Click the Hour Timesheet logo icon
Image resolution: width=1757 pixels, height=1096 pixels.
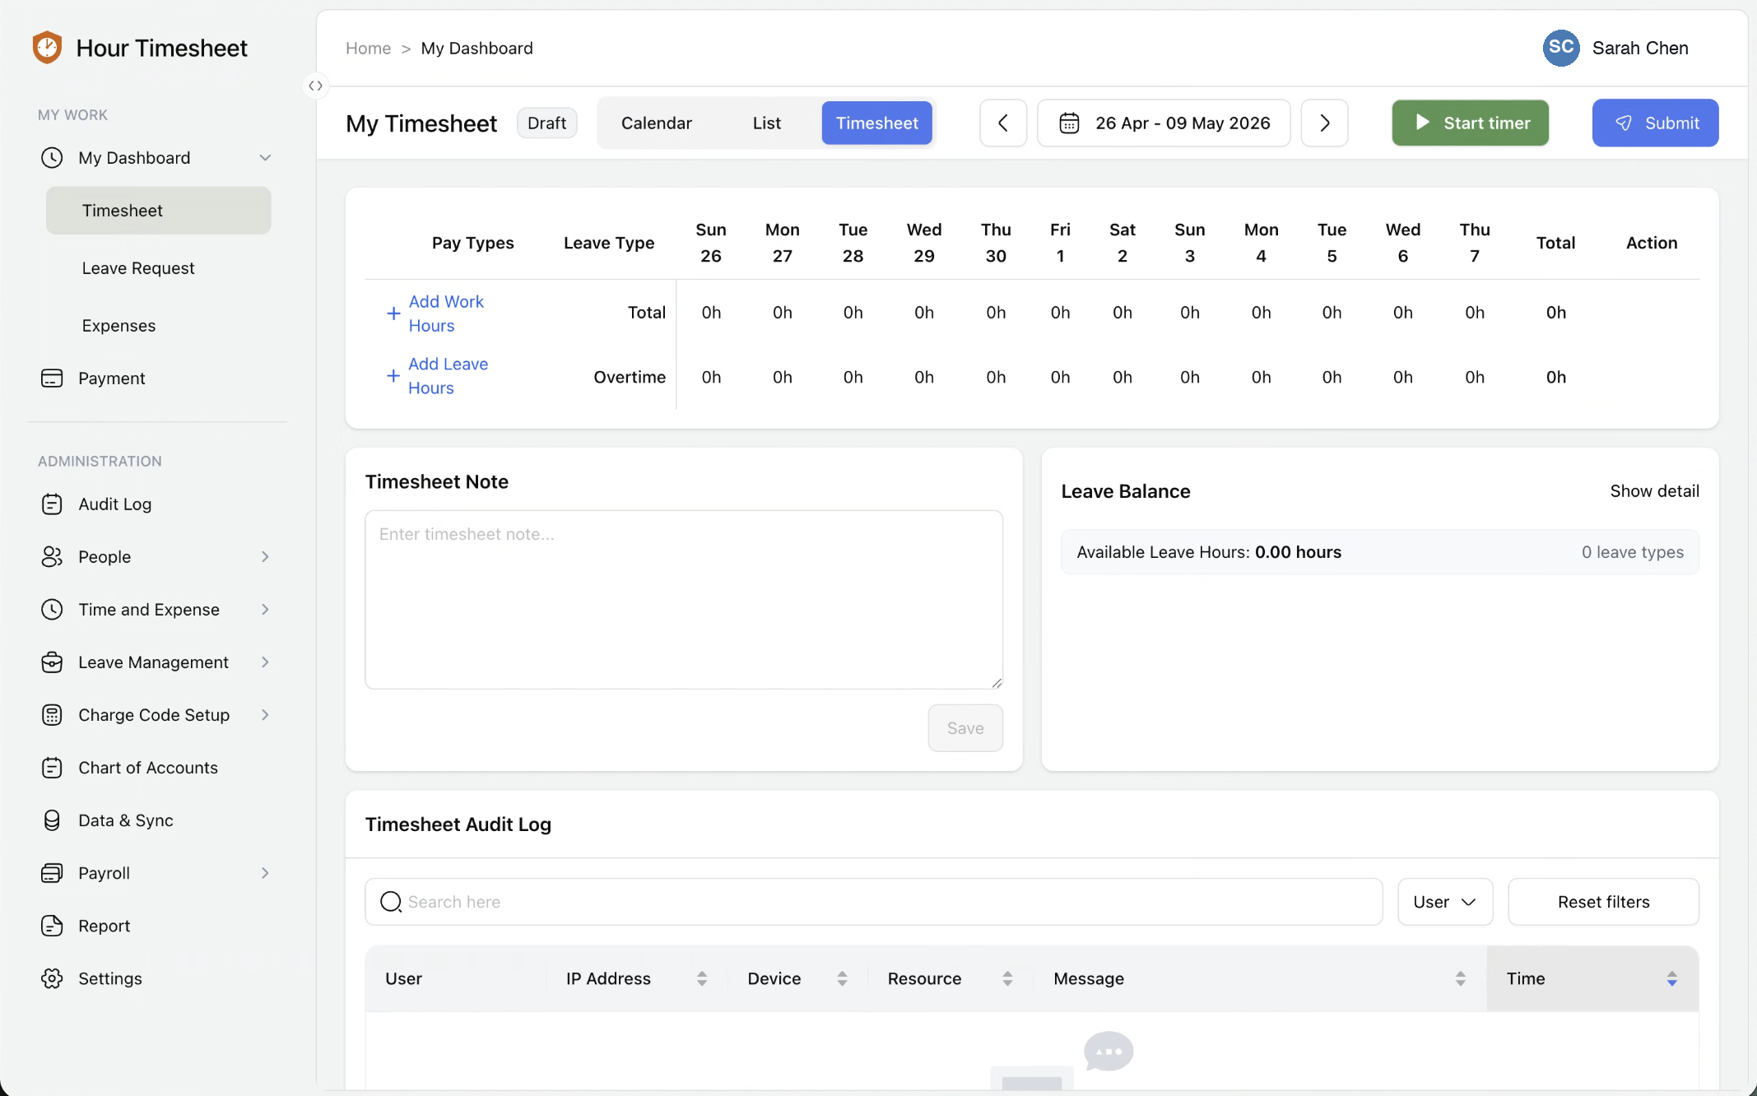(47, 48)
